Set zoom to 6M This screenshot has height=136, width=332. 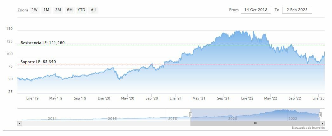point(70,10)
